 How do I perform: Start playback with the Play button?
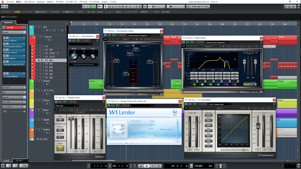pos(153,166)
